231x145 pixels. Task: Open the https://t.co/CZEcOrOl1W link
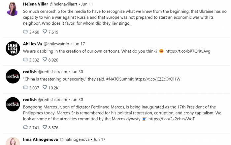157,79
